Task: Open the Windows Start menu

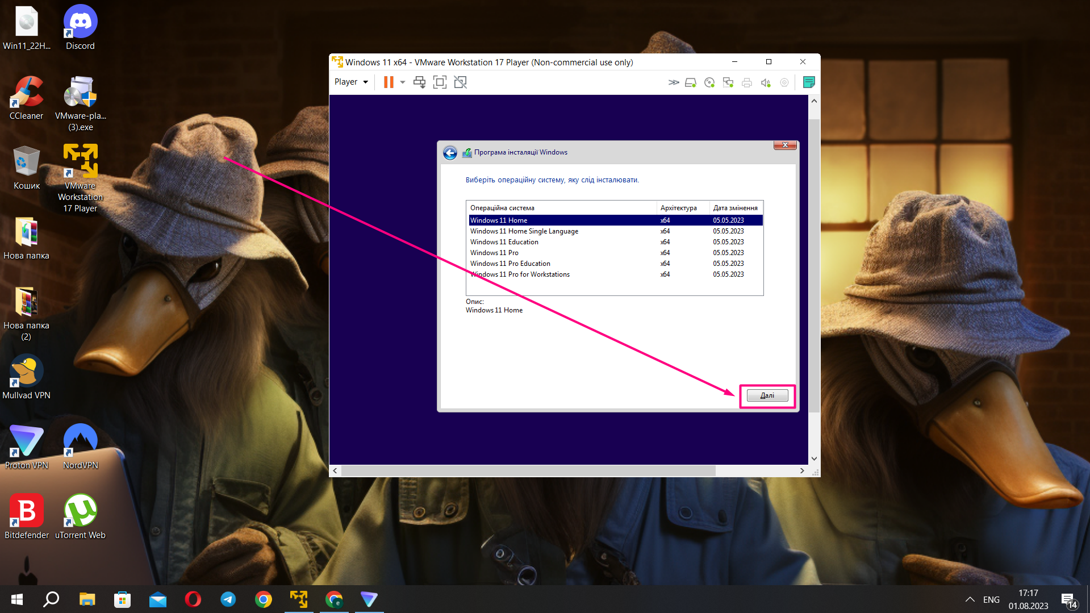Action: [16, 599]
